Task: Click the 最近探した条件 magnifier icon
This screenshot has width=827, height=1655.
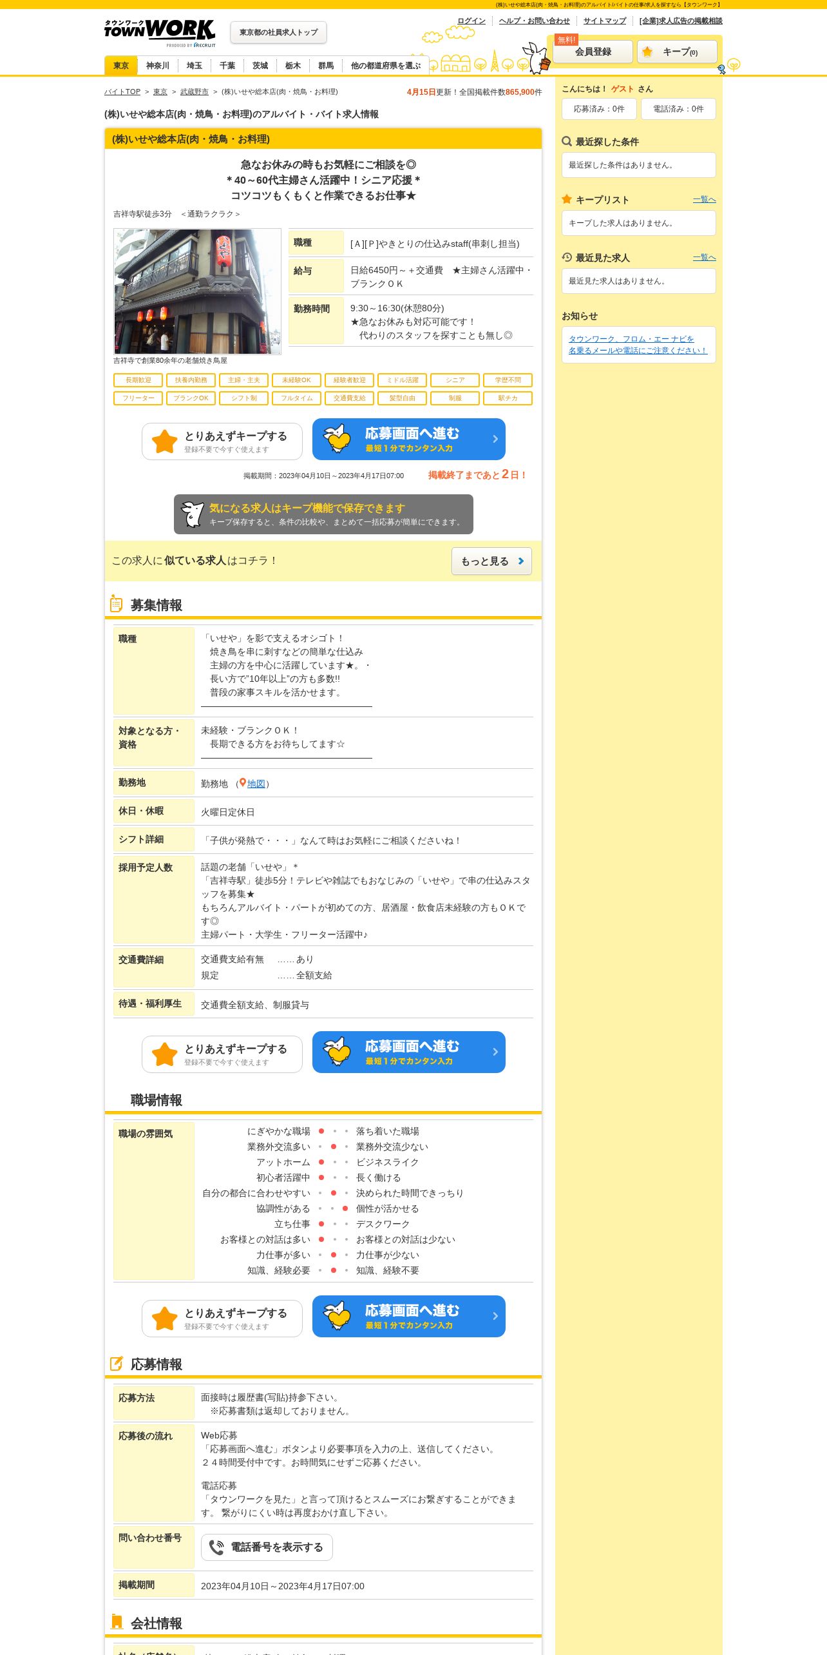Action: tap(567, 141)
